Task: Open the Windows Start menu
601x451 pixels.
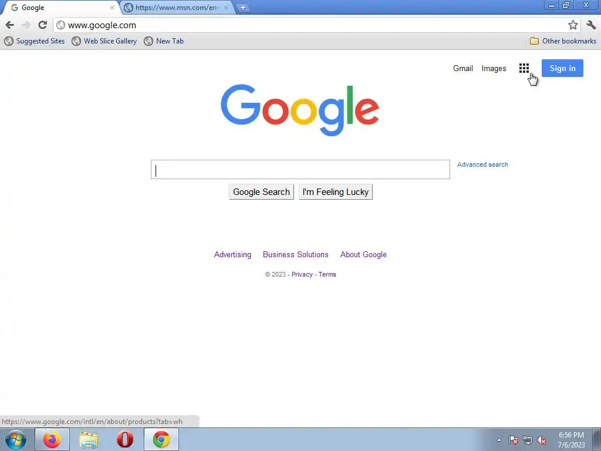Action: (16, 439)
